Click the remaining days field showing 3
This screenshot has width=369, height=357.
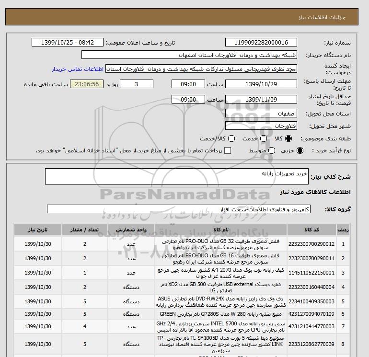pyautogui.click(x=137, y=84)
